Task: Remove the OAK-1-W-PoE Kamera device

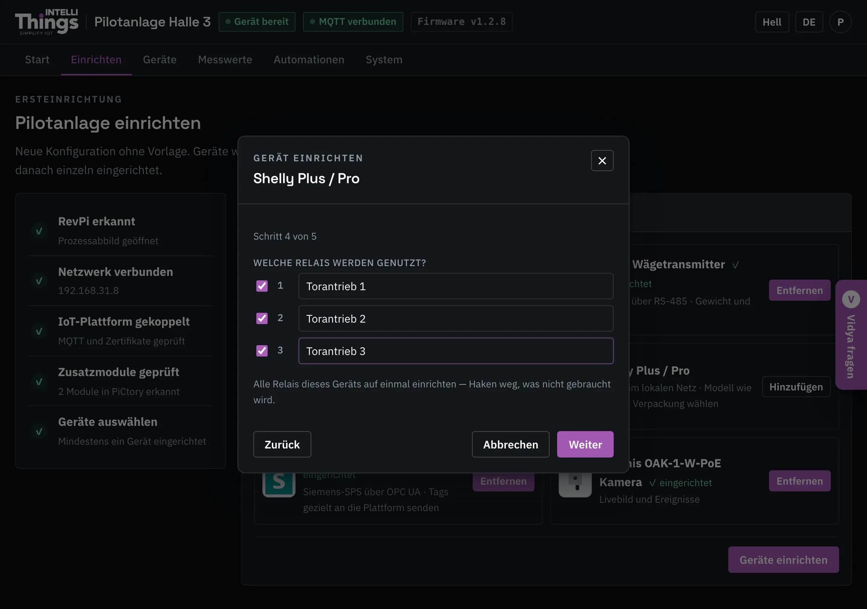Action: click(x=800, y=481)
